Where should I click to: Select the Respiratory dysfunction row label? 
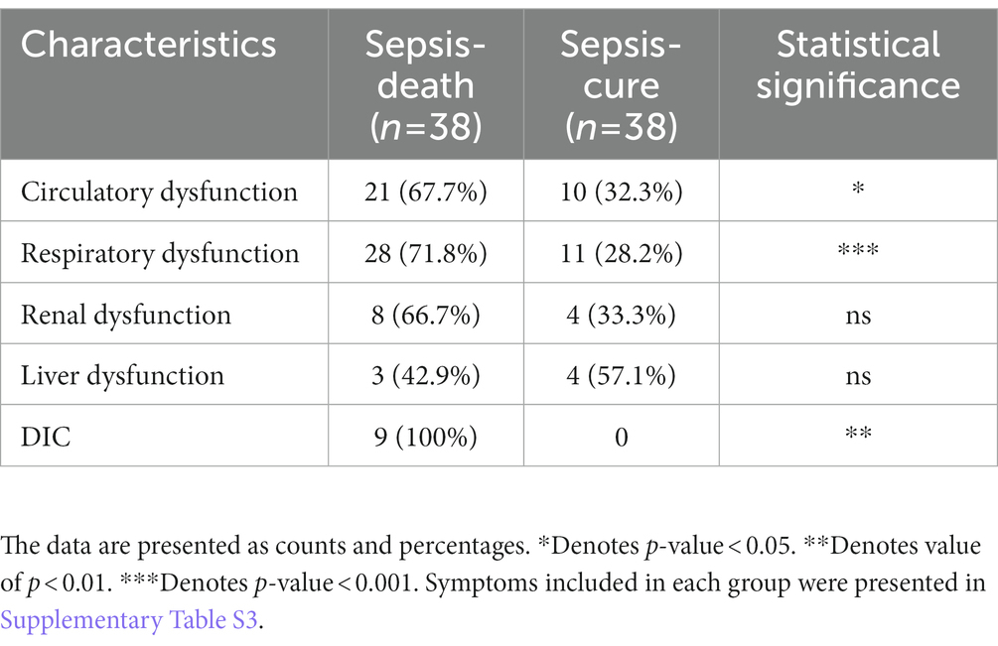coord(160,253)
